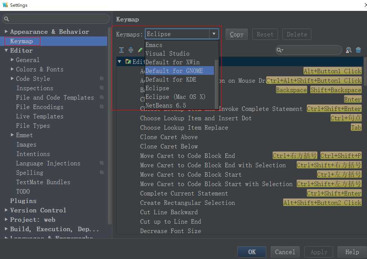
Task: Click the Editor Actions folder icon
Action: coord(128,62)
